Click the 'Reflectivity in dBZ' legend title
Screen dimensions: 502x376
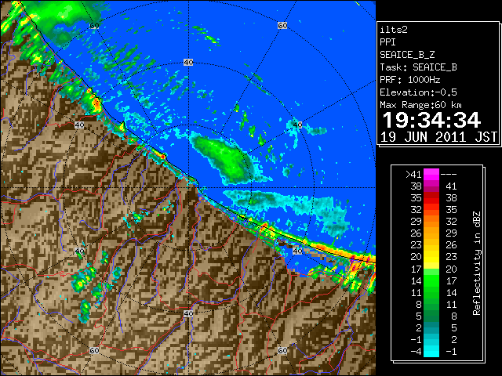tap(477, 263)
